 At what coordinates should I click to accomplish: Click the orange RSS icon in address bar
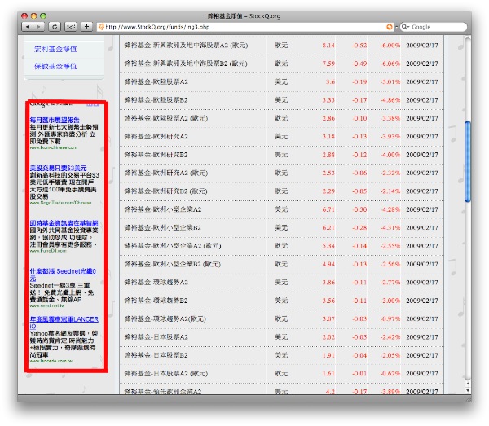pyautogui.click(x=390, y=27)
